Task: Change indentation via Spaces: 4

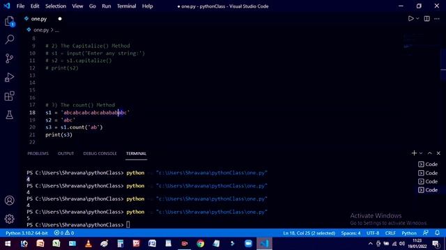Action: pyautogui.click(x=351, y=233)
